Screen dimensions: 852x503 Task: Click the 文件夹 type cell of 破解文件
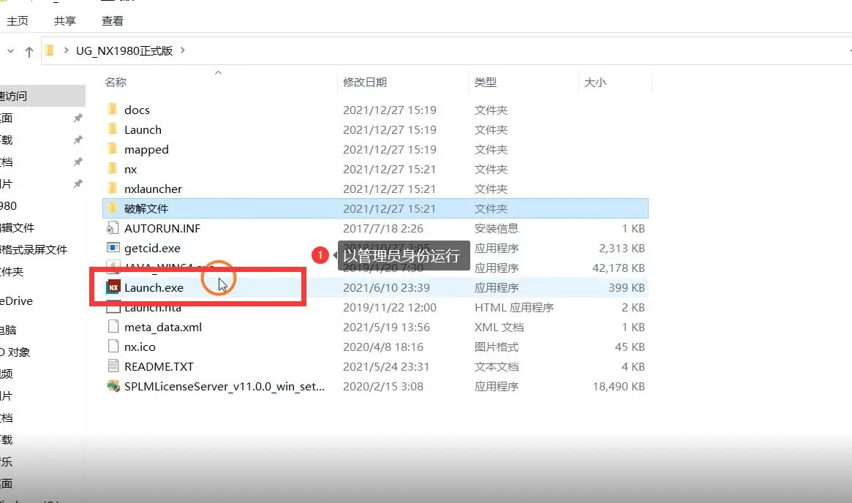491,208
